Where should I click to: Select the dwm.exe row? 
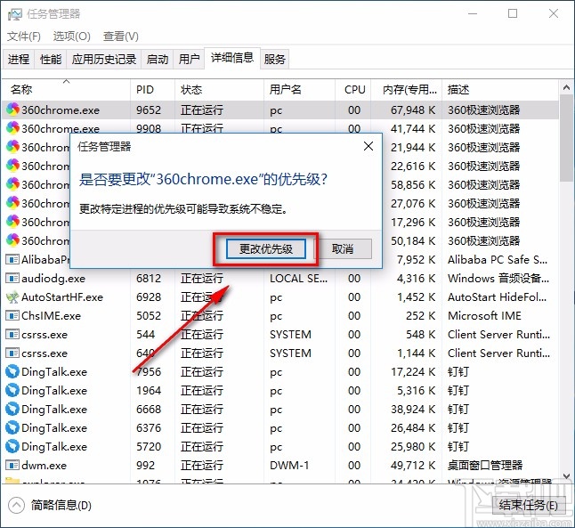(280, 466)
